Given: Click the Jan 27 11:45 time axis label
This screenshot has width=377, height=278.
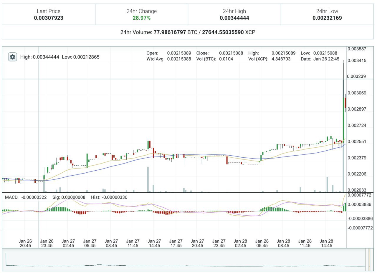Looking at the screenshot, I should [x=133, y=243].
